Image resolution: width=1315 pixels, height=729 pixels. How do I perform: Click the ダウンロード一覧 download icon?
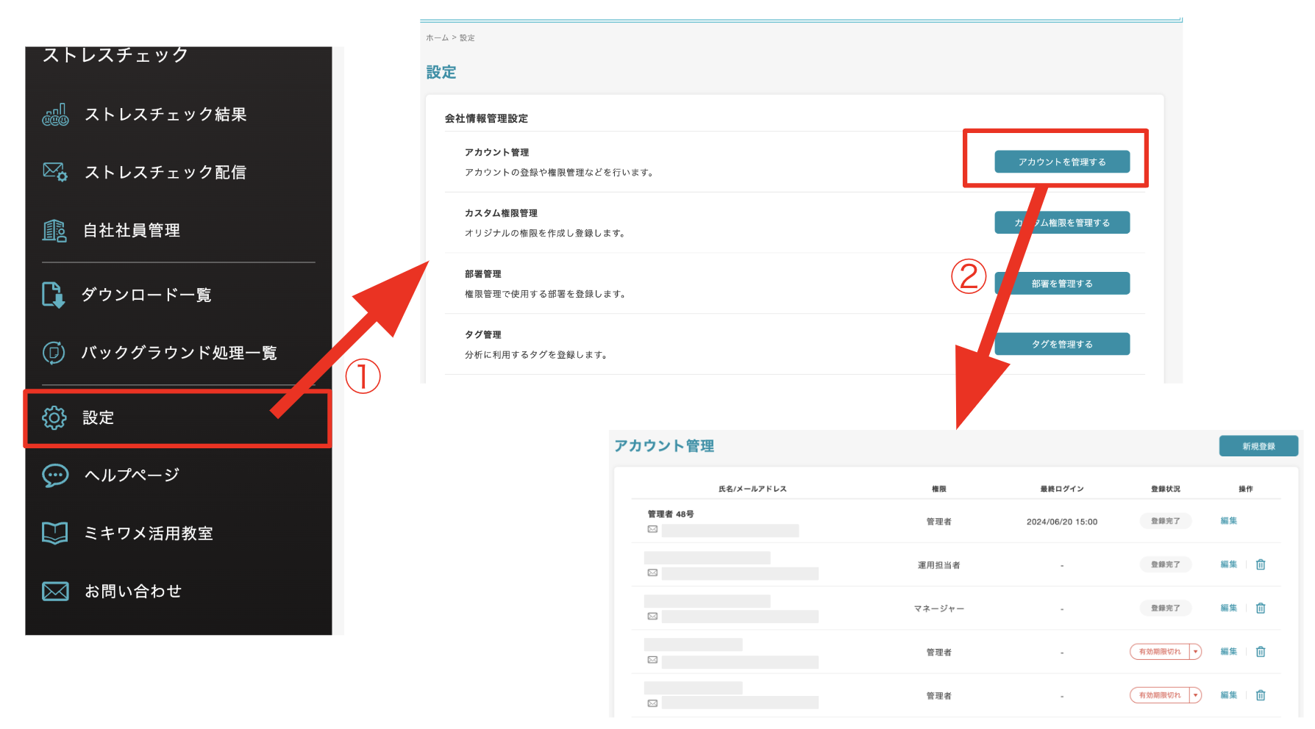(54, 295)
